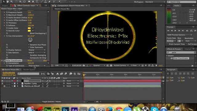Reset the Polar Coordinates effect

point(30,60)
